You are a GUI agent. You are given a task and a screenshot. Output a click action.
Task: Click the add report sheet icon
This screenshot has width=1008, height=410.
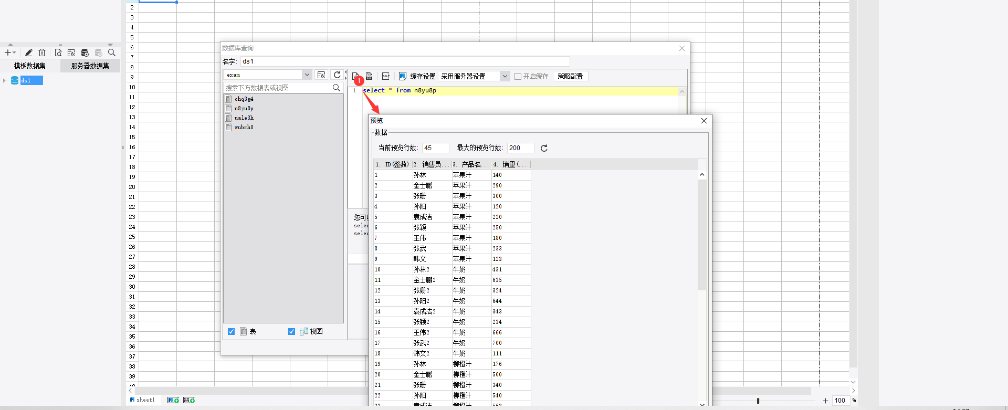(x=173, y=400)
